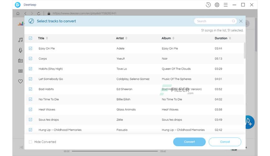Uncheck Habits (Stay High) checkbox
The width and height of the screenshot is (270, 156).
[x=30, y=69]
